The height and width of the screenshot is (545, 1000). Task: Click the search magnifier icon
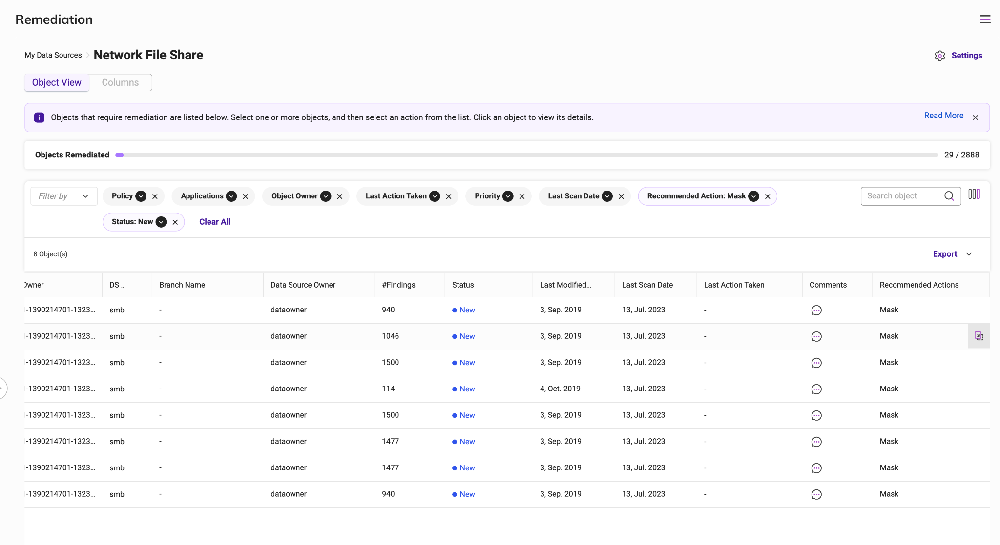pos(949,196)
